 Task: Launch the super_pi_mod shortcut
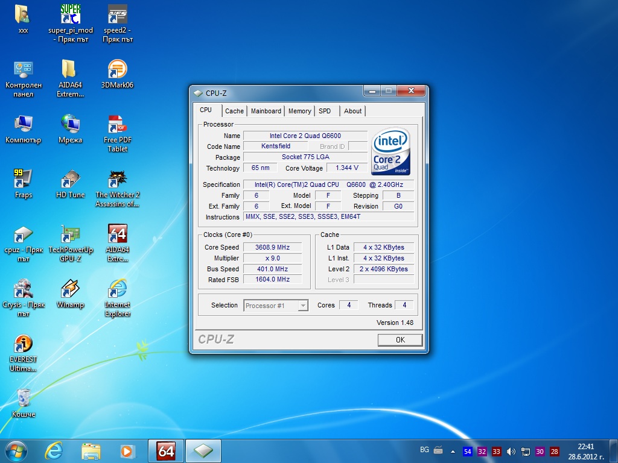click(x=71, y=24)
